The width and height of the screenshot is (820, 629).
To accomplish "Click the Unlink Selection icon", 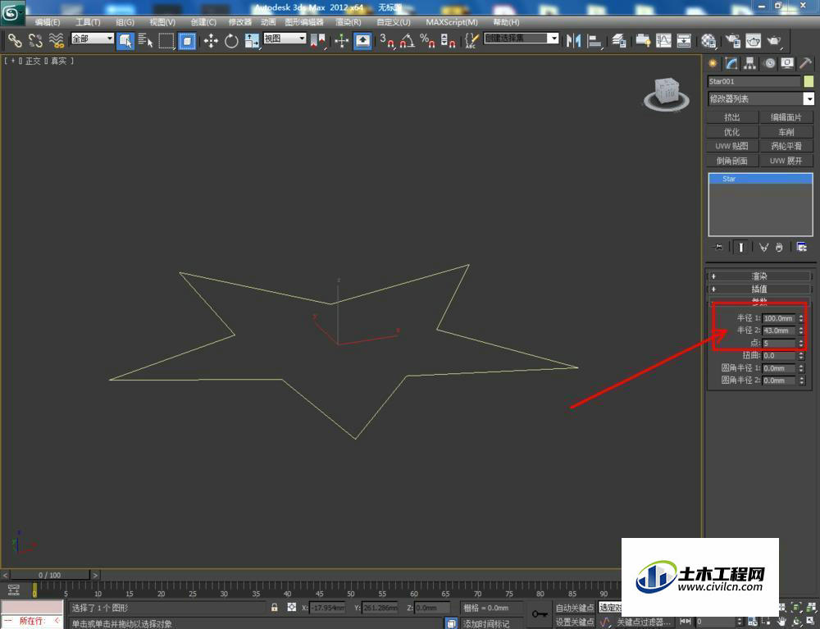I will (x=35, y=39).
